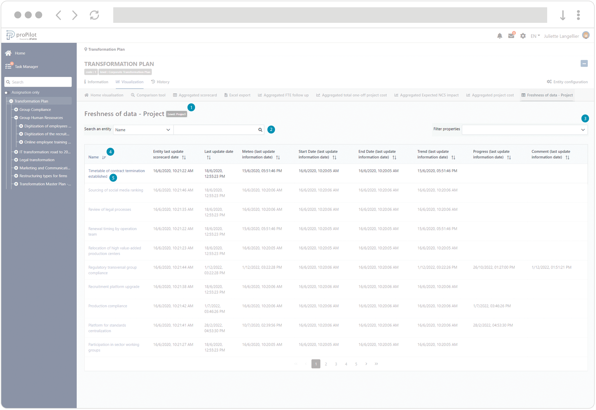Change language with the EN dropdown
The width and height of the screenshot is (596, 410).
point(535,36)
